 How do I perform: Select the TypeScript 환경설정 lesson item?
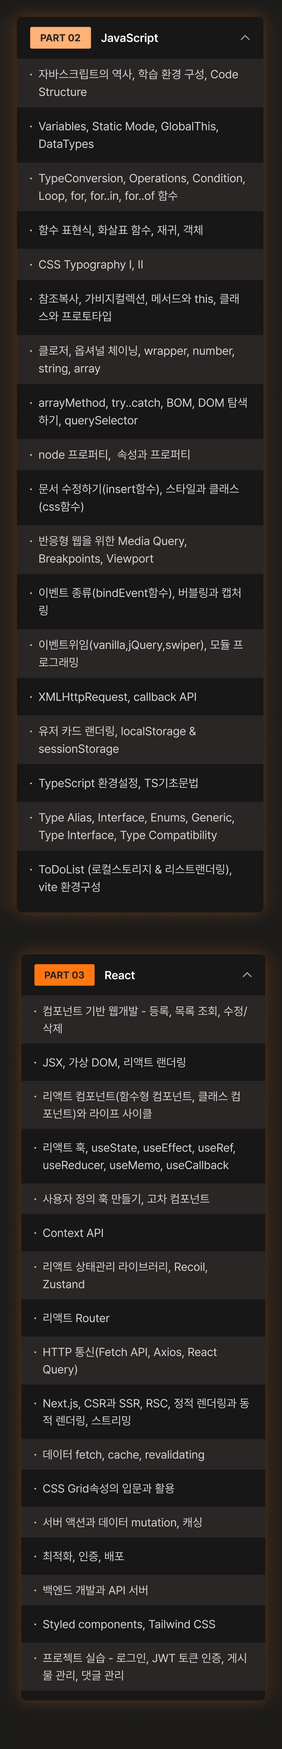point(118,783)
